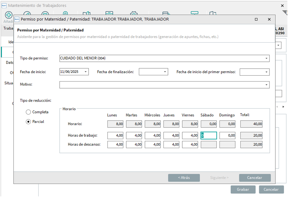Image resolution: width=288 pixels, height=197 pixels.
Task: Click the green Añadir plus icon
Action: click(x=8, y=15)
